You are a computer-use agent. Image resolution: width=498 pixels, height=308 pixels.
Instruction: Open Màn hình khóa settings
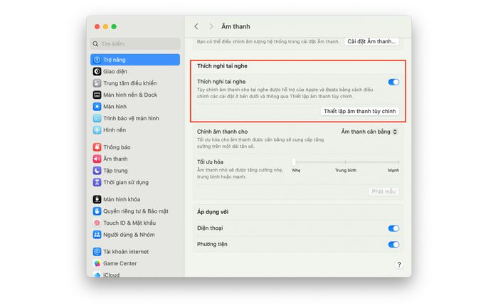tap(135, 199)
